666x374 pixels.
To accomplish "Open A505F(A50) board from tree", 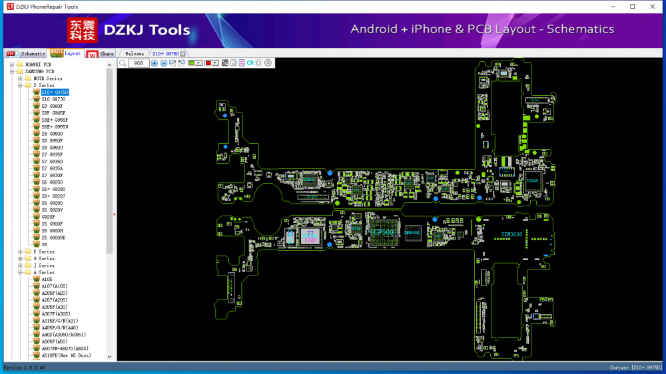I will 55,341.
